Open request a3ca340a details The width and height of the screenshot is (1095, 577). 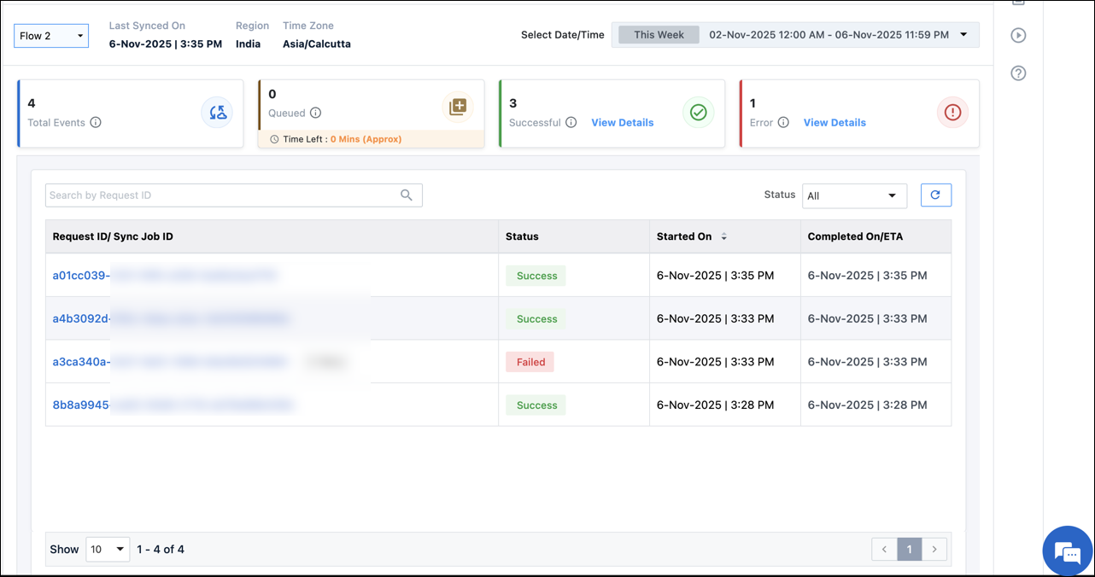(x=80, y=361)
